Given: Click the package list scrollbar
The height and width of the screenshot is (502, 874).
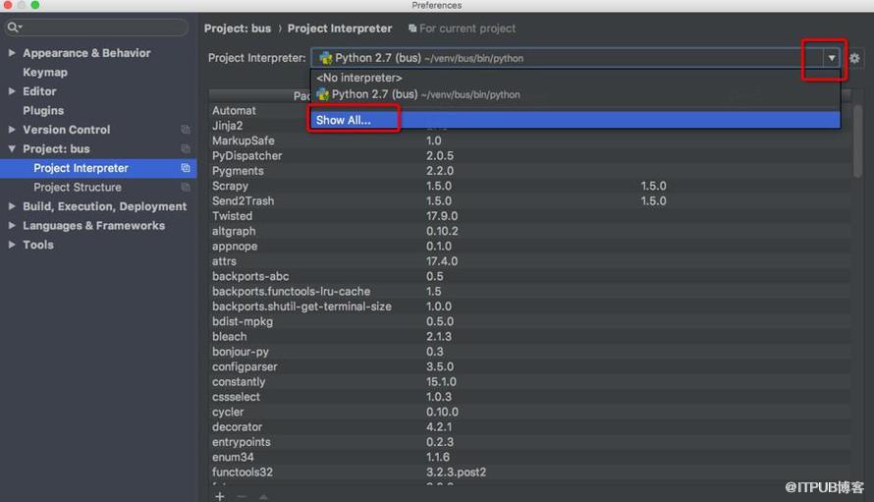Looking at the screenshot, I should tap(857, 141).
